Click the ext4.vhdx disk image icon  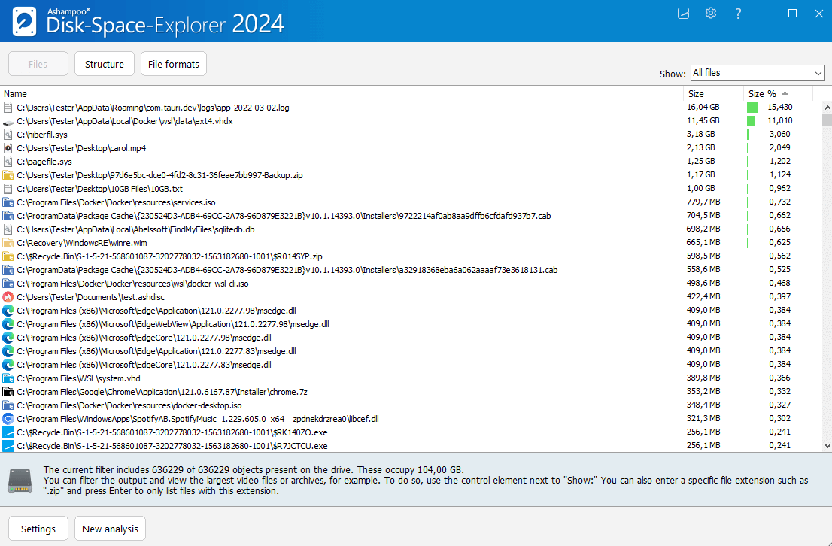click(x=8, y=122)
